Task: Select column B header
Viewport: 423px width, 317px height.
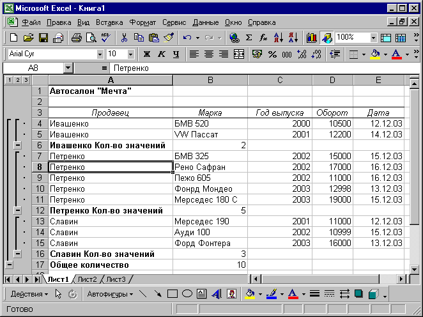Action: pos(210,80)
